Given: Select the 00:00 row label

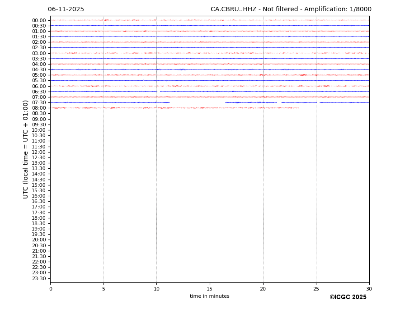Looking at the screenshot, I should 39,20.
